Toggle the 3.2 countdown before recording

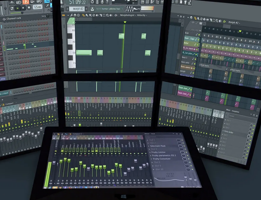click(26, 2)
